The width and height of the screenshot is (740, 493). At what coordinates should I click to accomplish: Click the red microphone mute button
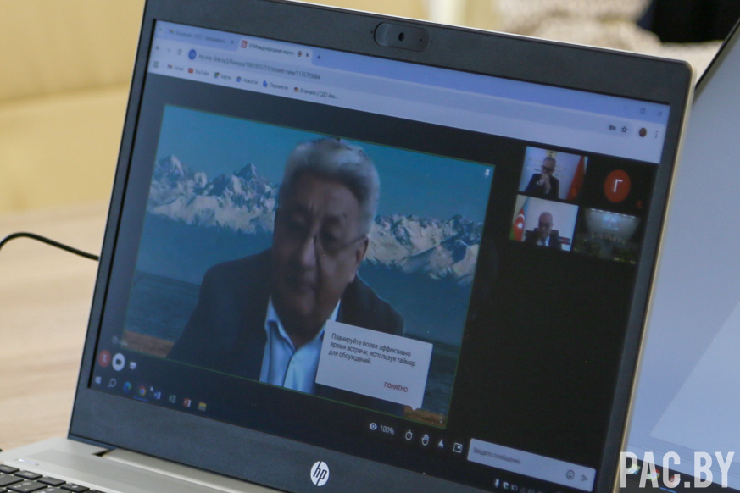105,358
